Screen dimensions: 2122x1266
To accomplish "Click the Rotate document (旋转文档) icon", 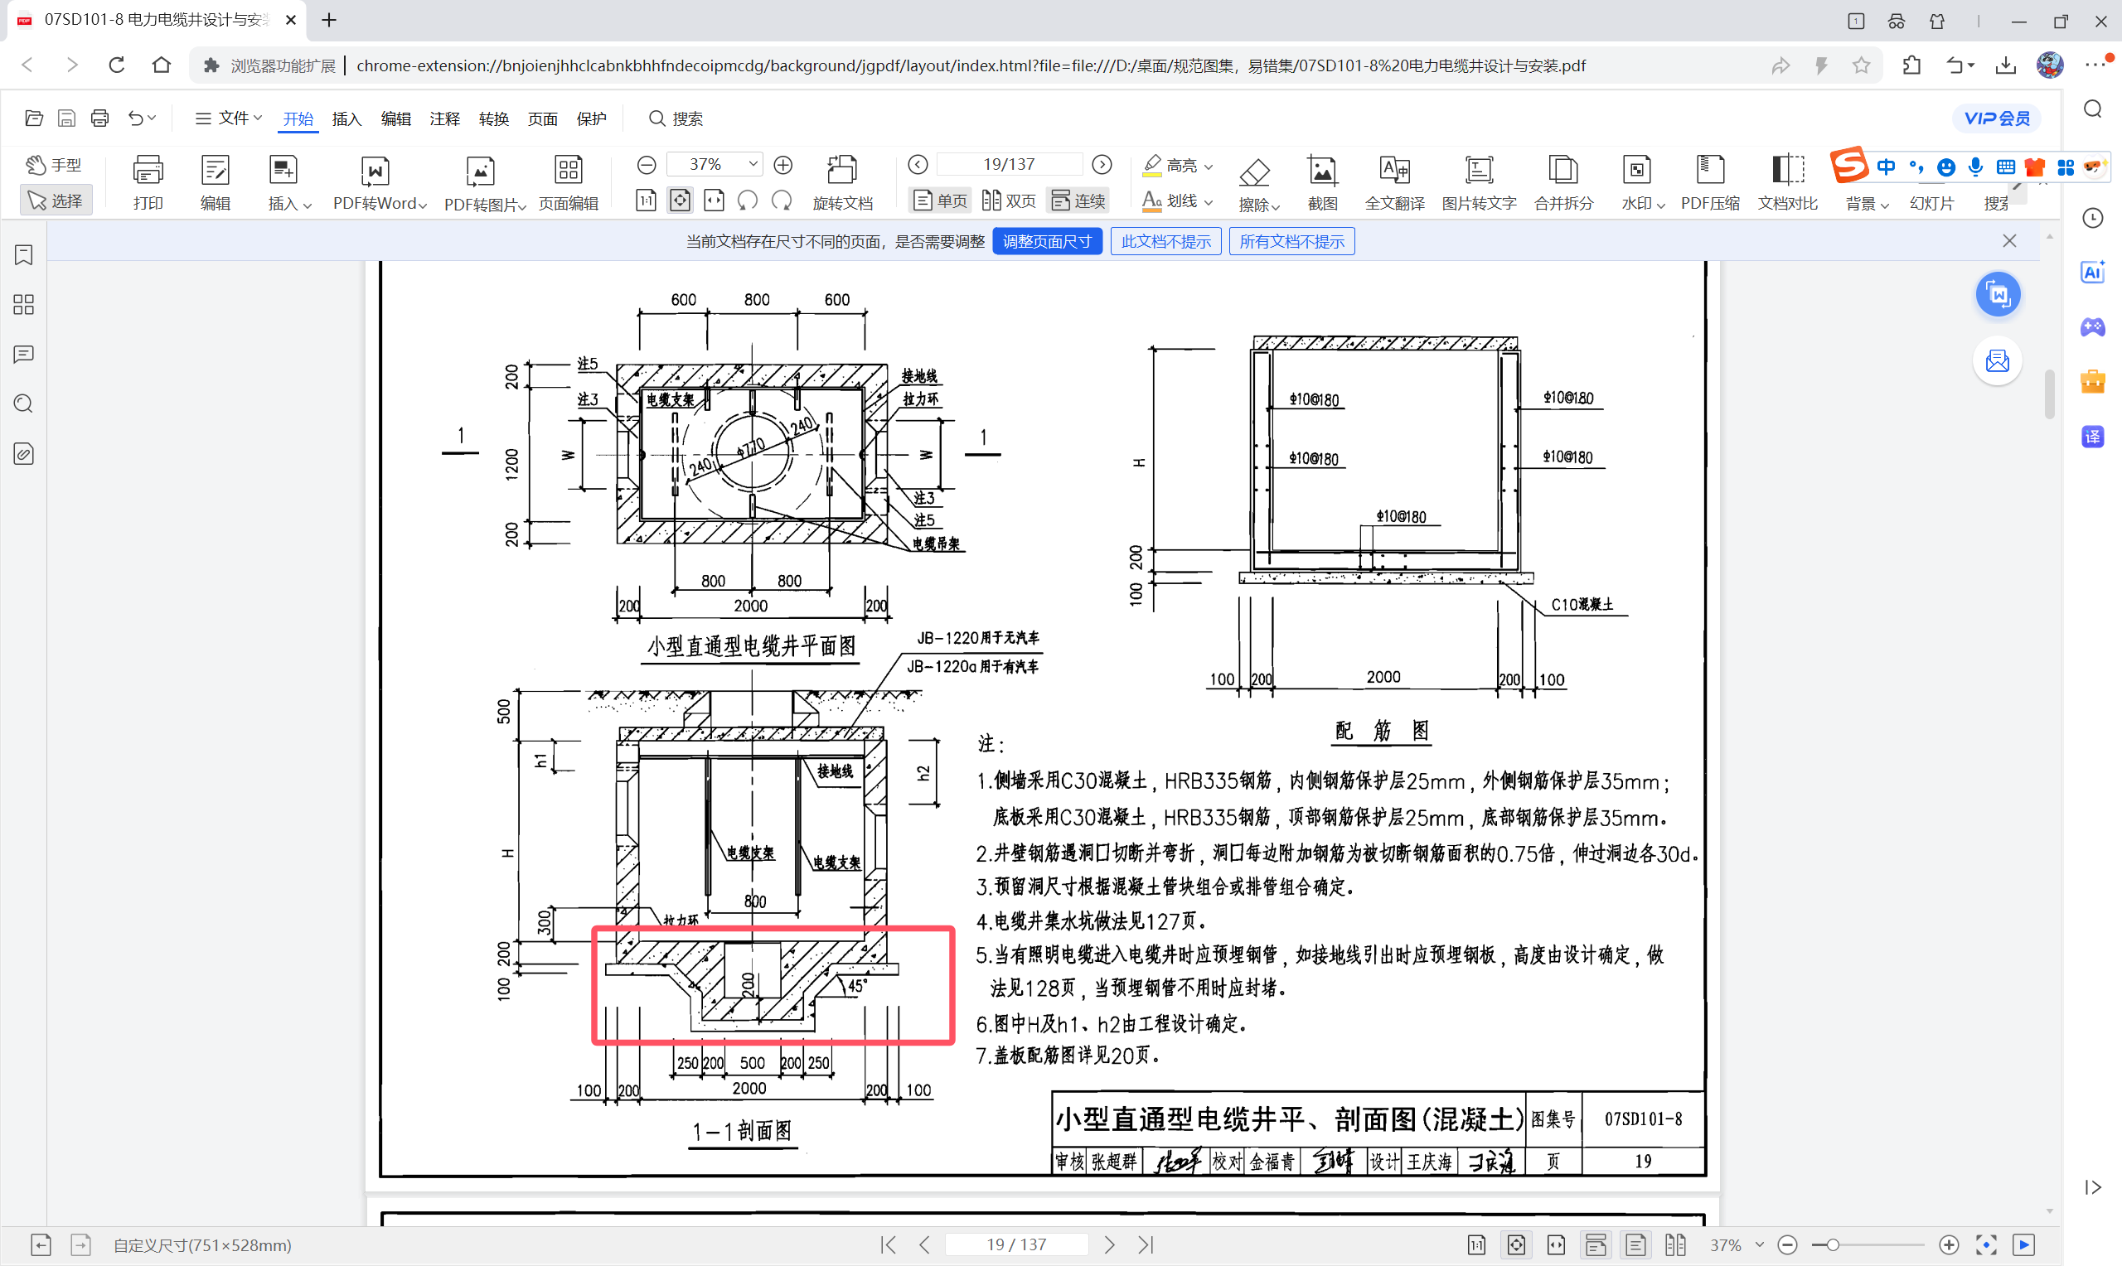I will click(x=841, y=181).
